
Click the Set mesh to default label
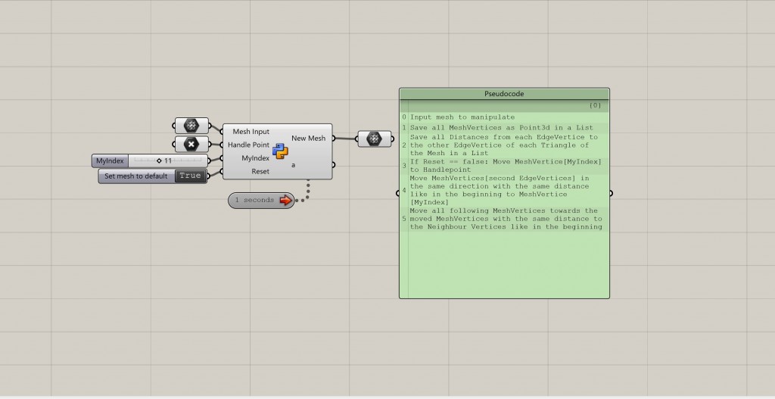pos(137,176)
